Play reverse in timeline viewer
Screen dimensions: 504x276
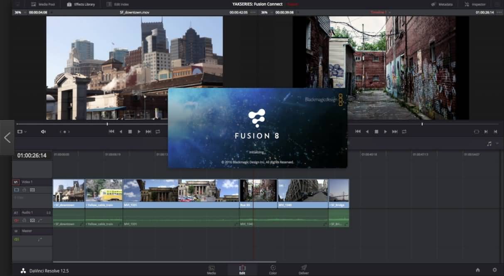click(367, 132)
